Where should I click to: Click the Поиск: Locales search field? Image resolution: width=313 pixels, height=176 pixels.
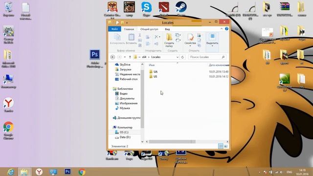[x=207, y=57]
